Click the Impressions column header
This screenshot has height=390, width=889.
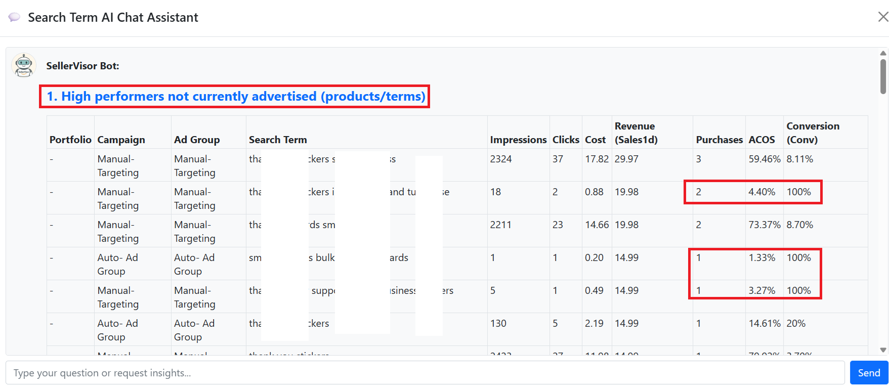point(518,140)
